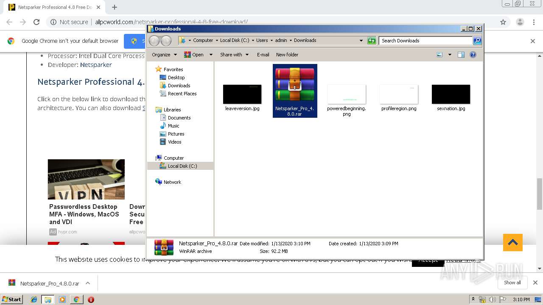Select Favorites in the navigation pane
Screen dimensions: 543x305
point(173,69)
